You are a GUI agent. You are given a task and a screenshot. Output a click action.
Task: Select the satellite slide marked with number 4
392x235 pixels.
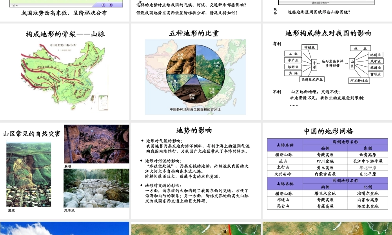click(x=196, y=229)
